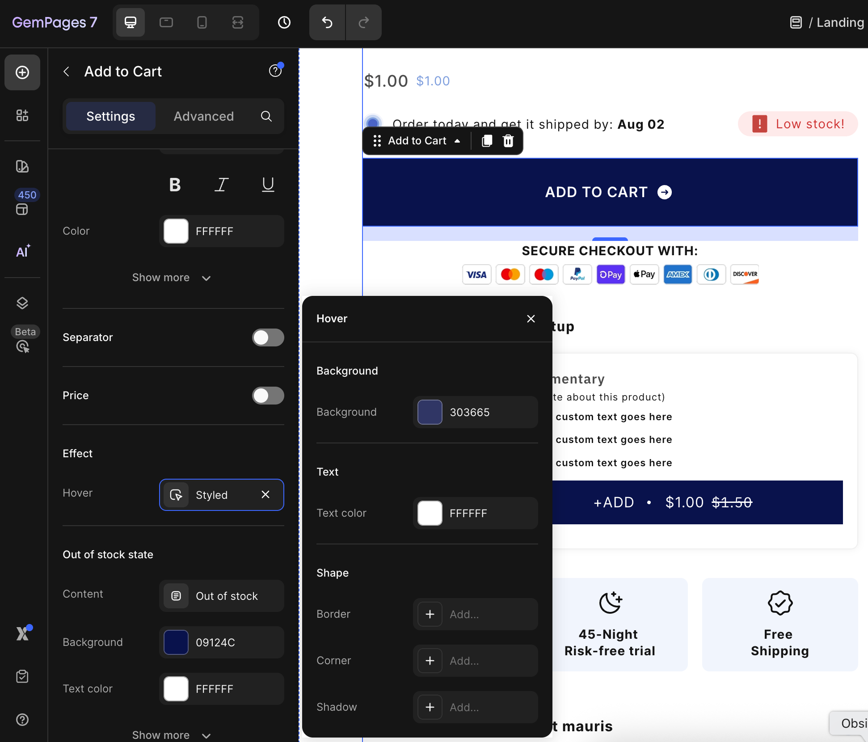
Task: Delete the Add to Cart element
Action: (x=508, y=141)
